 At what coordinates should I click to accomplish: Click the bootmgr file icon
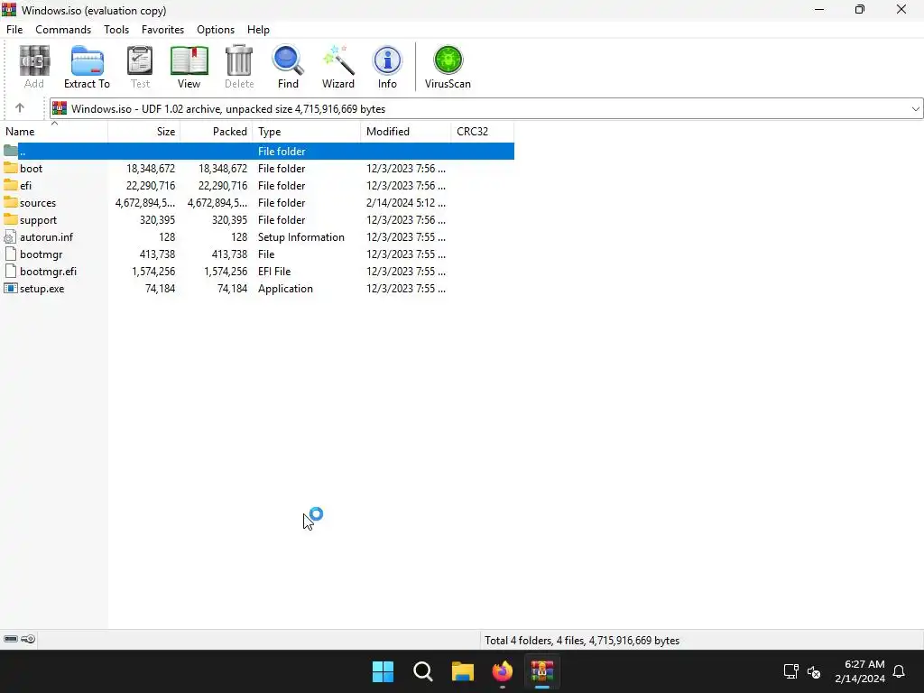point(11,254)
